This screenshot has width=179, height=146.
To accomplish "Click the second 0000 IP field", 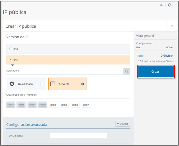I will click(x=64, y=105).
